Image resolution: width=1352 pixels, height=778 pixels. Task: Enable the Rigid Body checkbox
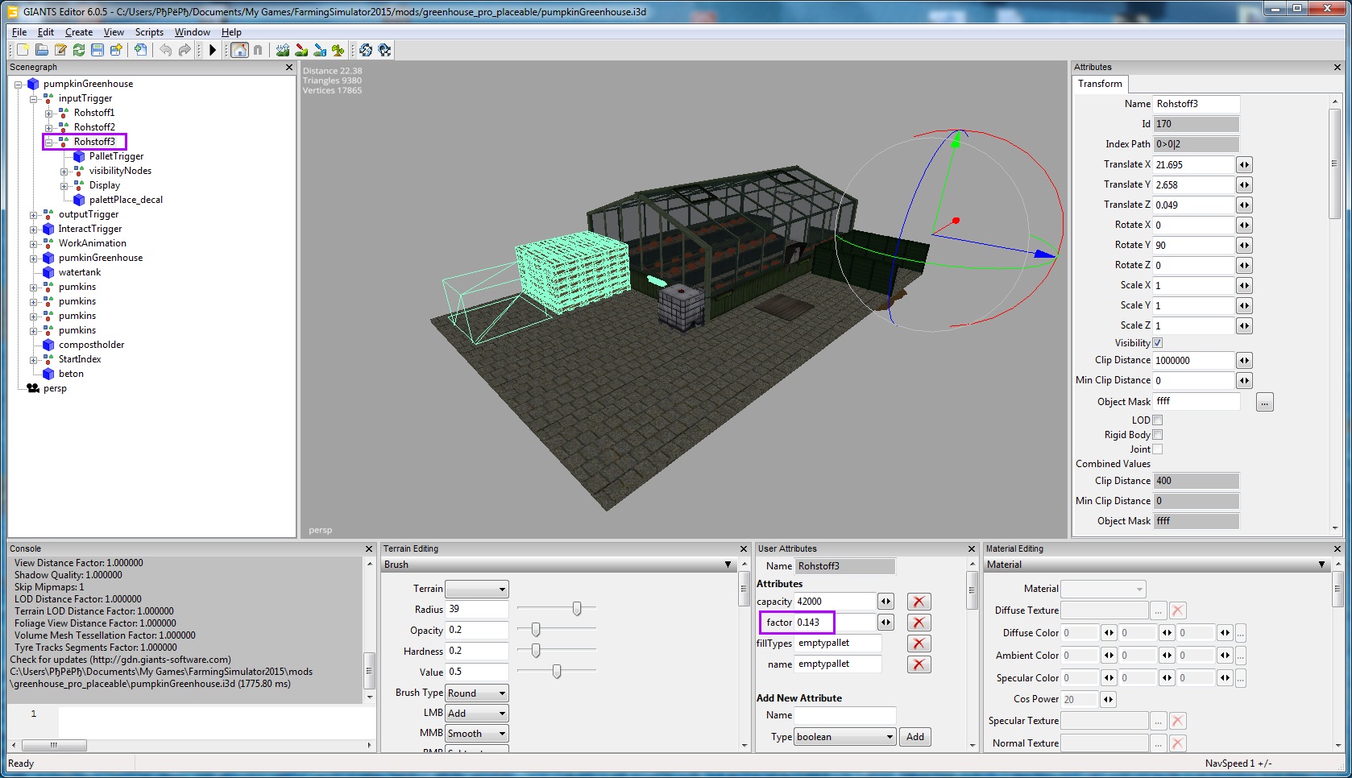point(1158,435)
